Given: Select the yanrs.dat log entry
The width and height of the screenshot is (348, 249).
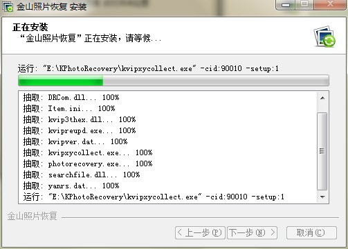Looking at the screenshot, I should pyautogui.click(x=71, y=186).
